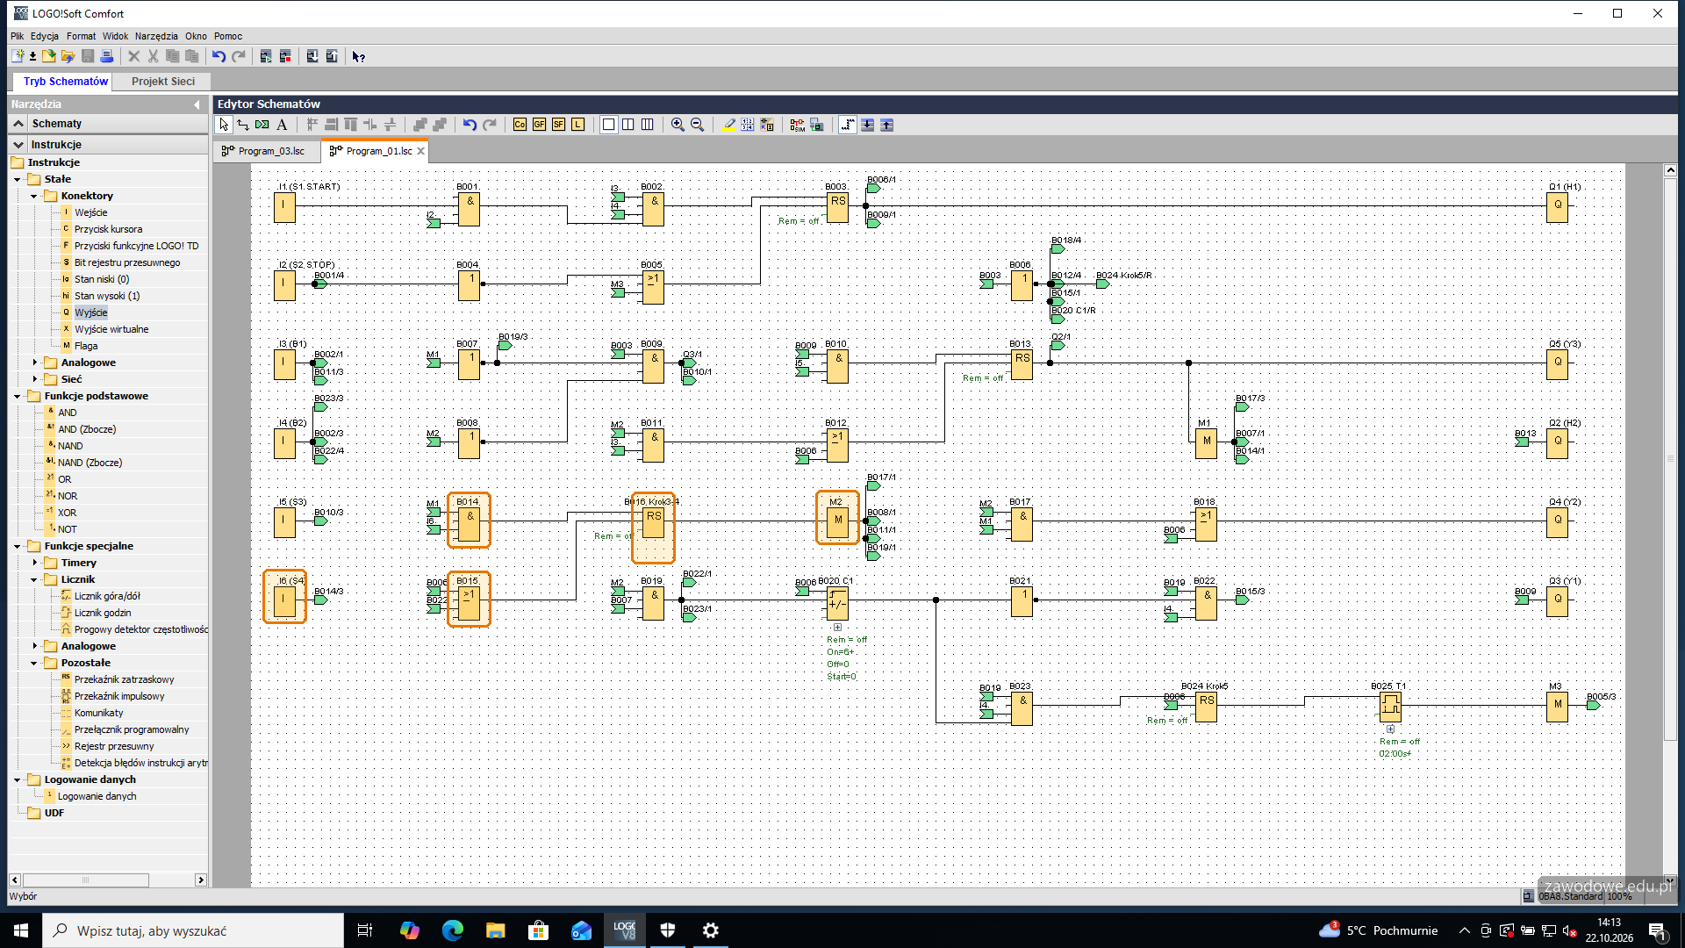Image resolution: width=1685 pixels, height=948 pixels.
Task: Stop LOGO! with the red square icon
Action: coord(285,56)
